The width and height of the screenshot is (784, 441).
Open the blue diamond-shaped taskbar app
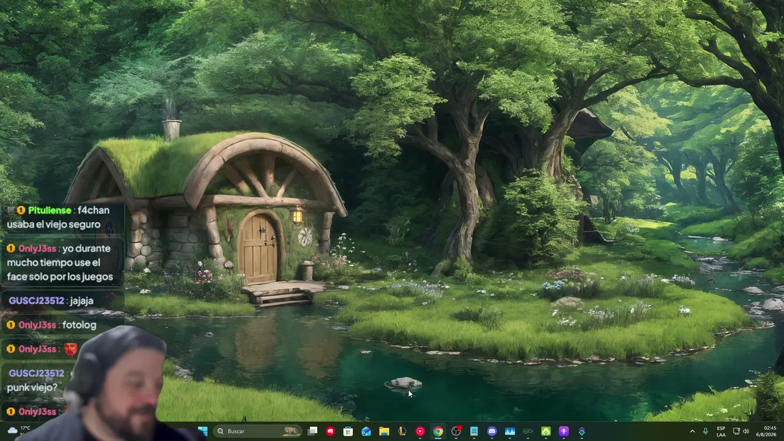[581, 431]
